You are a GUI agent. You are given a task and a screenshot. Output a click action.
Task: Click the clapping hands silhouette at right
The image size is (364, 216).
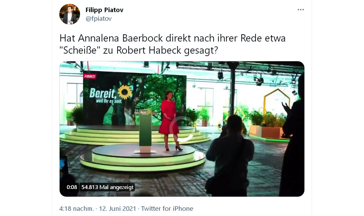pyautogui.click(x=286, y=108)
